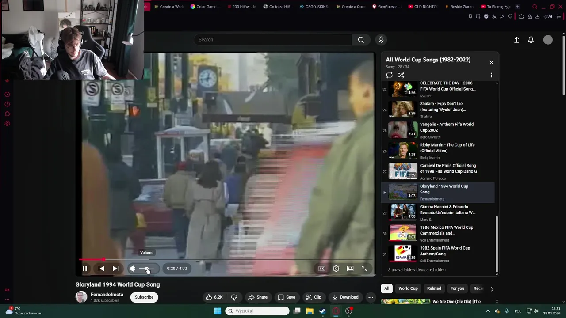Viewport: 566px width, 318px height.
Task: Save video to a playlist
Action: pos(287,297)
